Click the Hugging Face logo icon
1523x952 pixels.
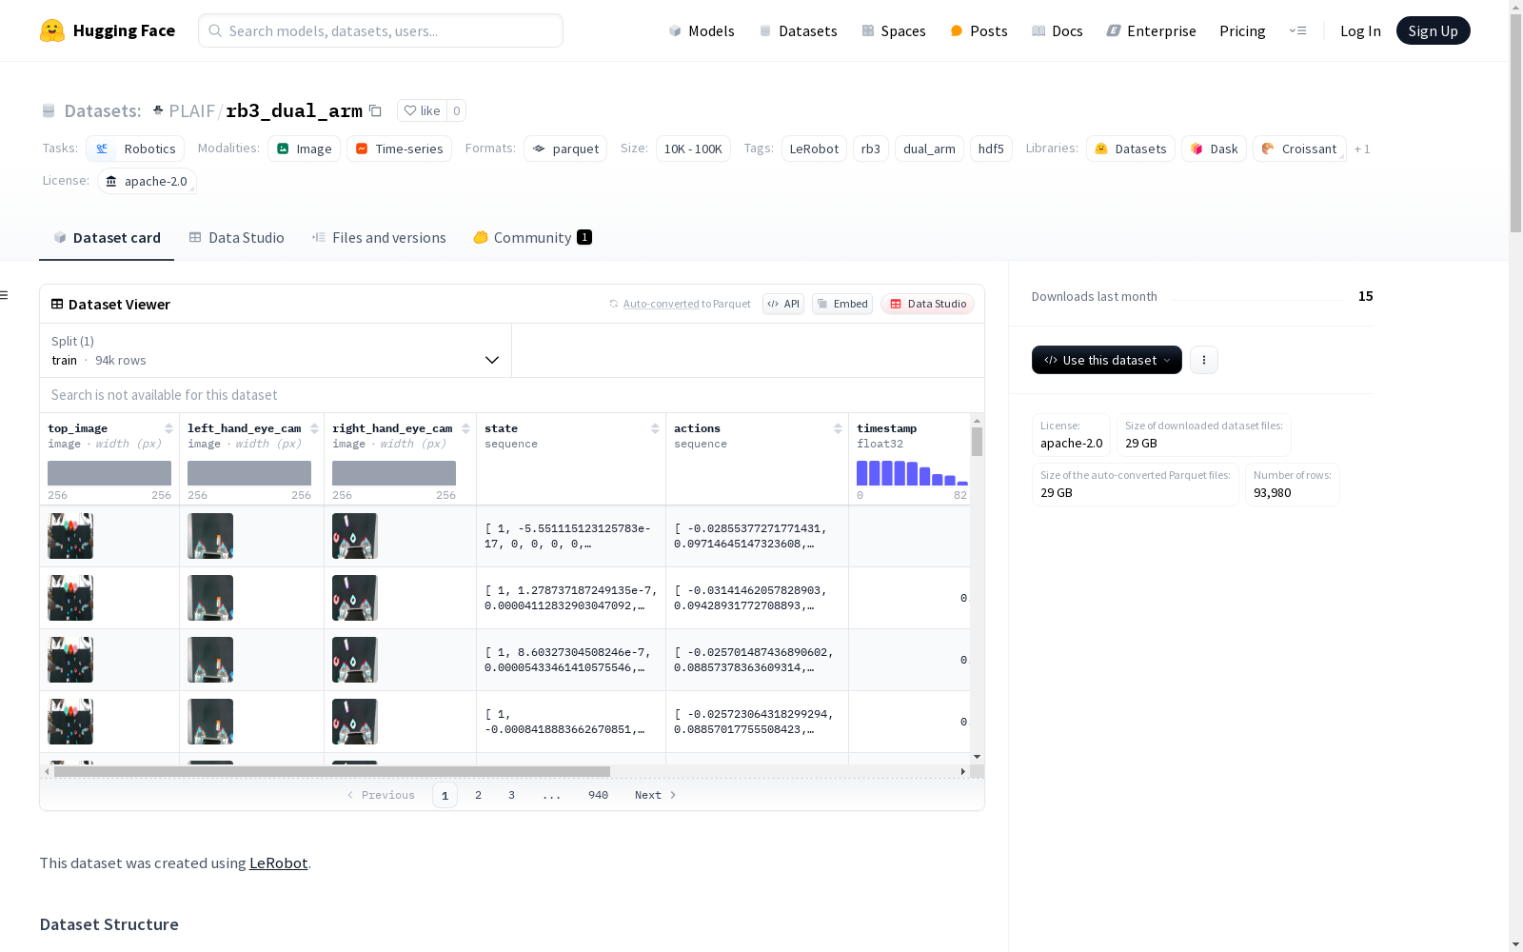click(52, 30)
